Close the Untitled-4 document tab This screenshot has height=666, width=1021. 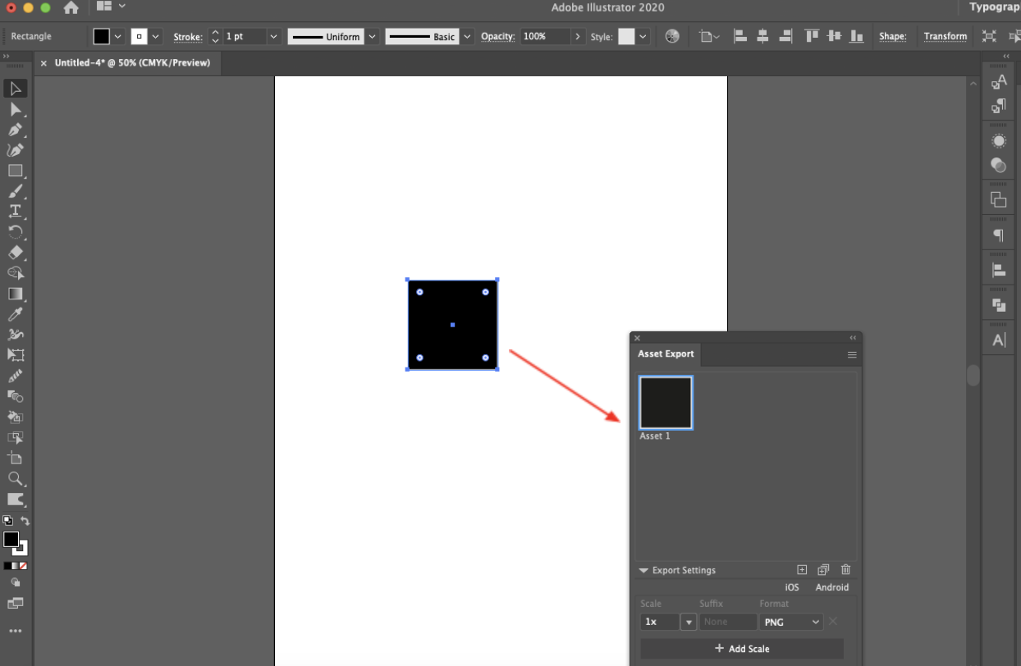pos(43,63)
